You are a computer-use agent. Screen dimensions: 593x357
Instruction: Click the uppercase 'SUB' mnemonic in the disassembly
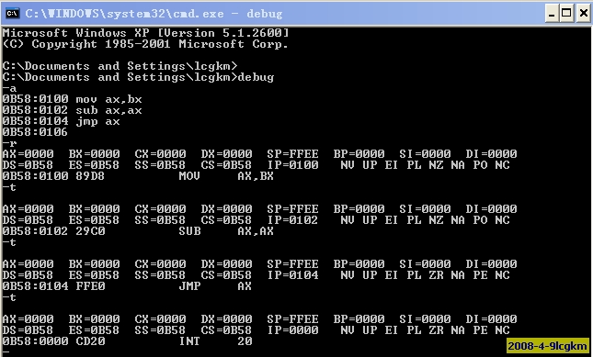click(x=189, y=231)
